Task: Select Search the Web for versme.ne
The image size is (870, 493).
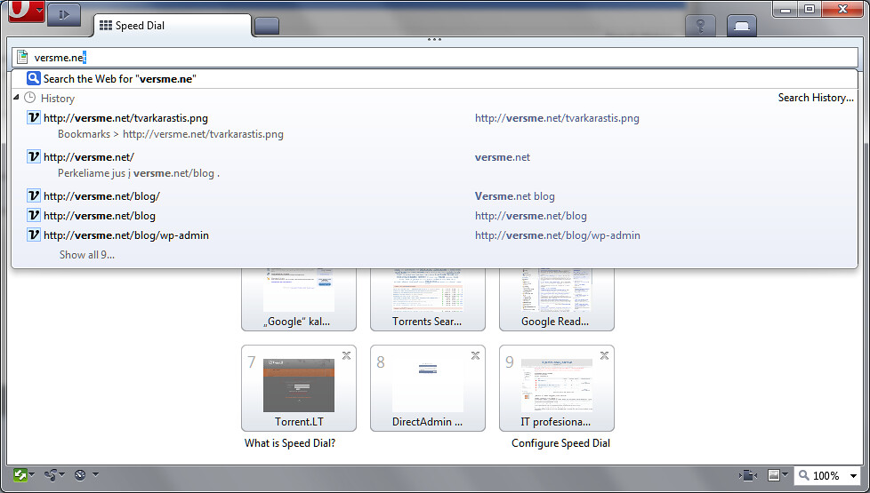Action: 434,79
